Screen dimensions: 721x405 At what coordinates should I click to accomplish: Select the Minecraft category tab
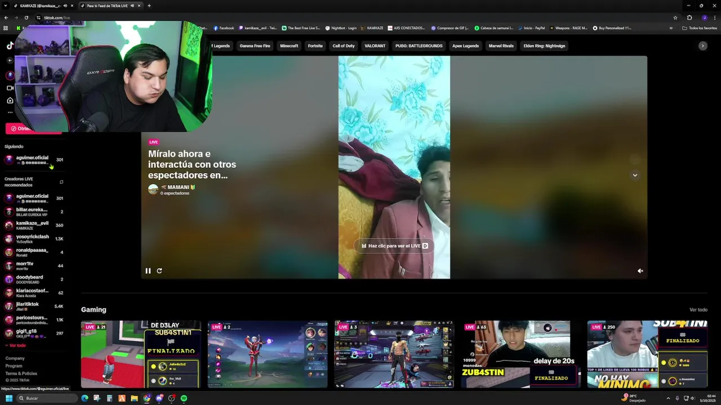289,46
